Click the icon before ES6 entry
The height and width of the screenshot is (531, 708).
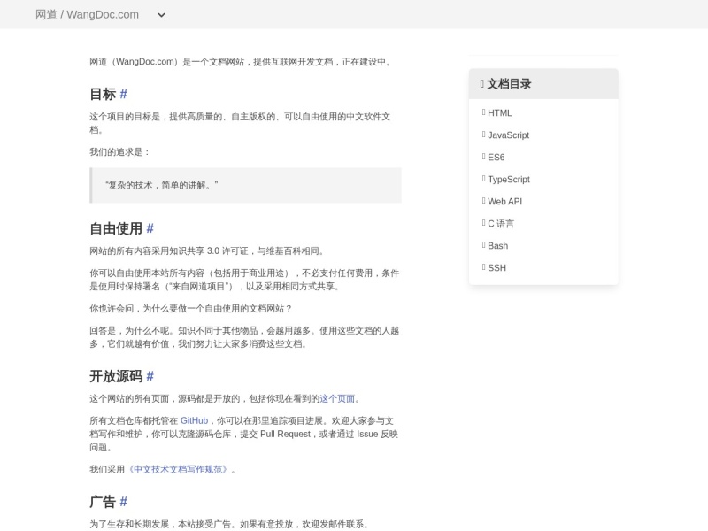click(x=483, y=157)
